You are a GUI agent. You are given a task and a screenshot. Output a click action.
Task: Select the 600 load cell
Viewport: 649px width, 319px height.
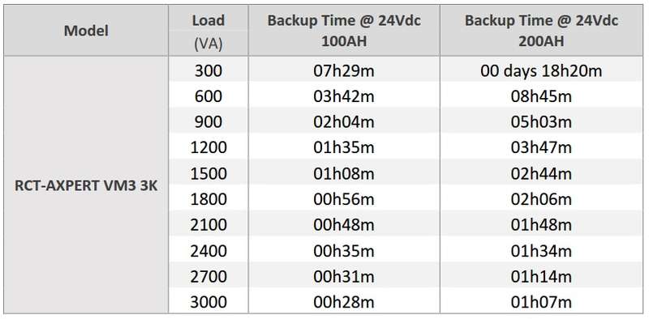[x=208, y=96]
